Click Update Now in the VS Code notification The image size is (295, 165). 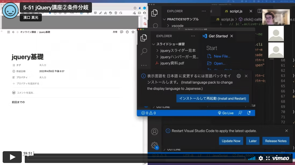coord(231,141)
